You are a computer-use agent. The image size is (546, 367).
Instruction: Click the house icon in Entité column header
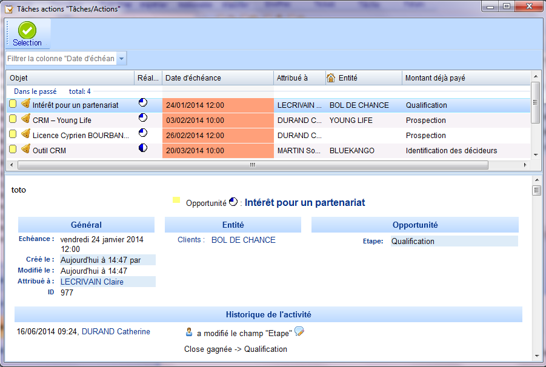331,78
